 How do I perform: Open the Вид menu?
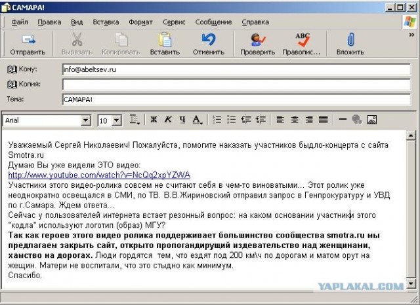[77, 22]
